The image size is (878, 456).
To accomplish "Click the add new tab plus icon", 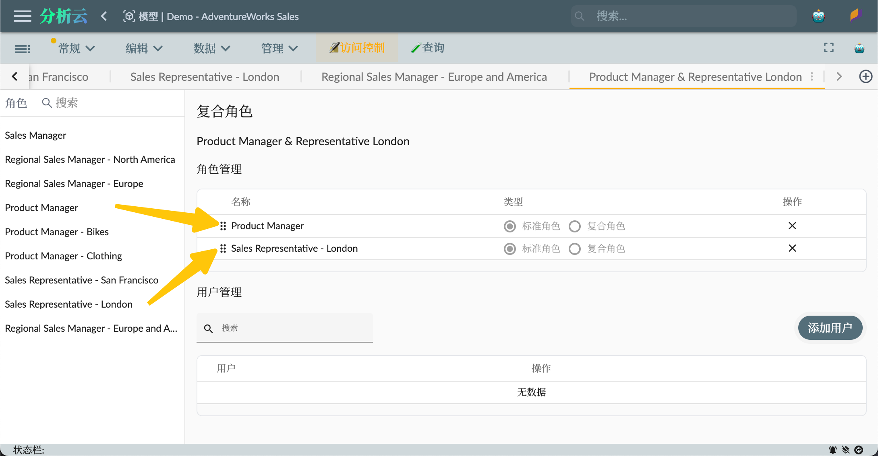I will (866, 76).
